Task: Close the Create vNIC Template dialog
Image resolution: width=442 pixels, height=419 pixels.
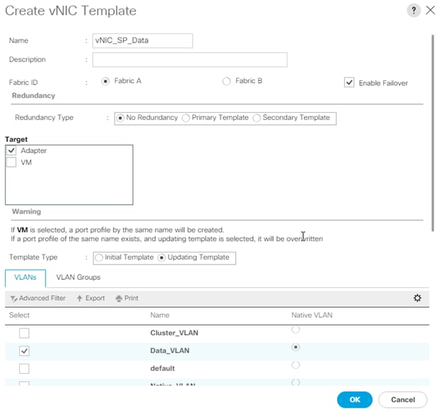Action: (430, 11)
